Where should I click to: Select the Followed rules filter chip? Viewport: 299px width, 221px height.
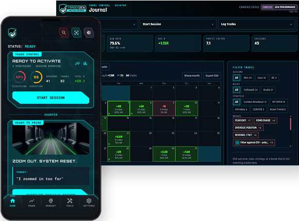251,90
